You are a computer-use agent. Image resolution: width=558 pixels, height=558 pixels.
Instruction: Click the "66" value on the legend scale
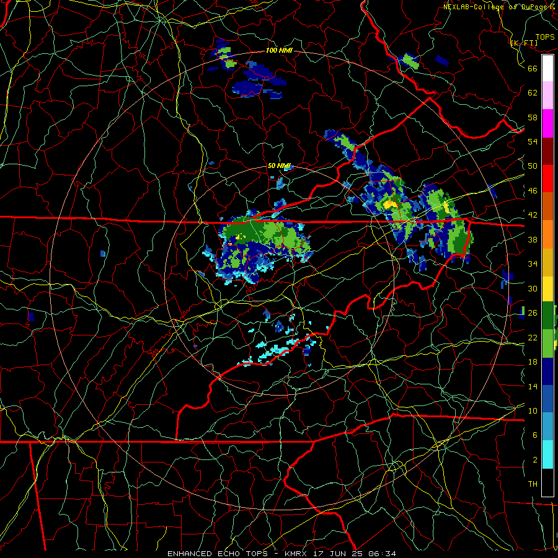(x=533, y=68)
